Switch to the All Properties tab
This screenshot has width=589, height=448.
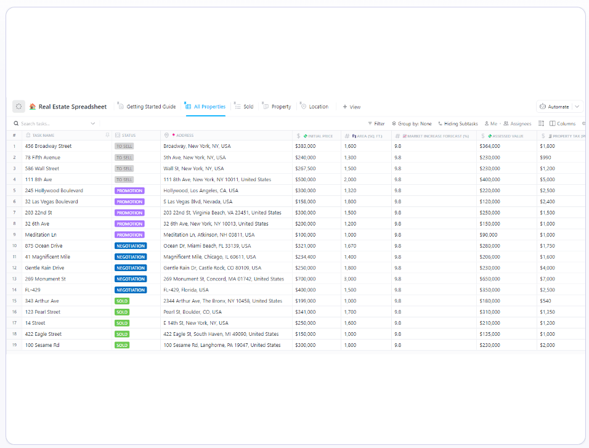point(206,107)
